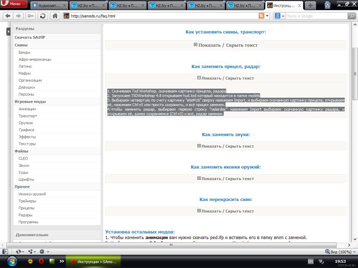
Task: Open the Транспорт mods link
Action: [x=28, y=116]
